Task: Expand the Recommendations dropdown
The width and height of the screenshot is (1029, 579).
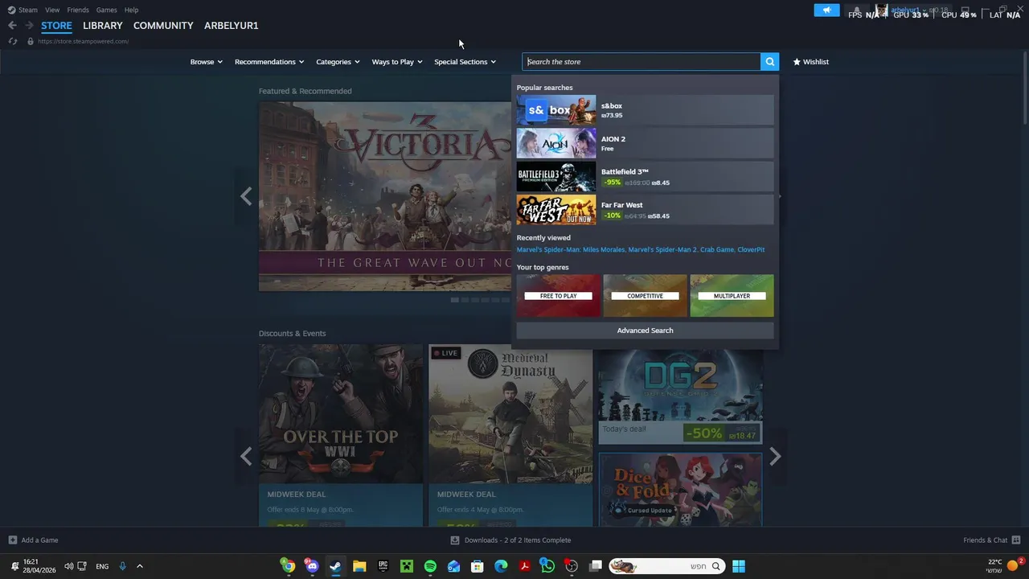Action: tap(269, 62)
